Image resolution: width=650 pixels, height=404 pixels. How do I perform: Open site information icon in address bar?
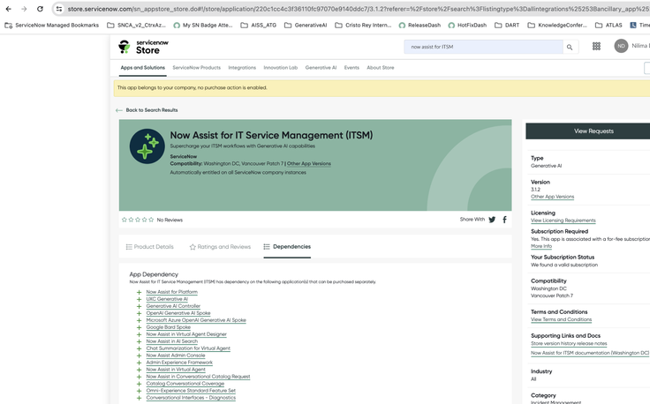pyautogui.click(x=59, y=9)
